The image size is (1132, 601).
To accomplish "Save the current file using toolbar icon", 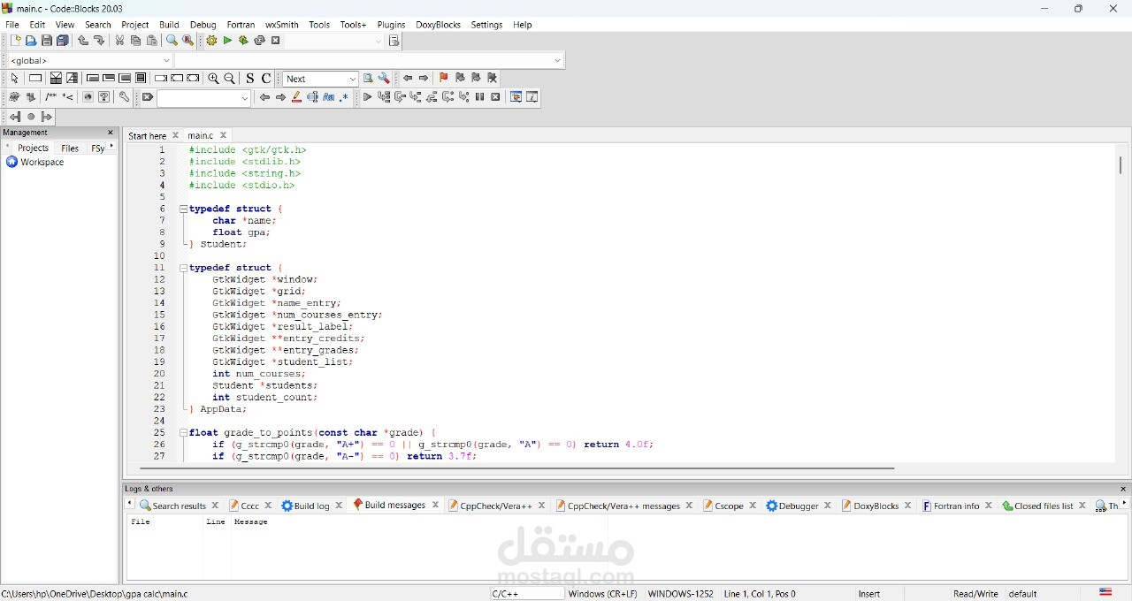I will coord(47,41).
